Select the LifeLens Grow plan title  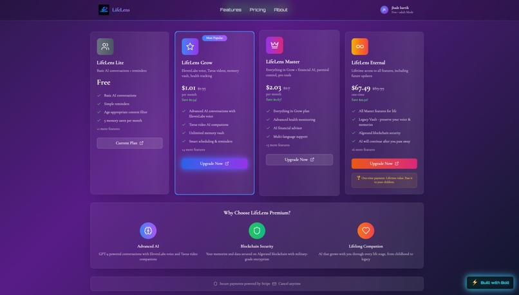click(x=197, y=62)
